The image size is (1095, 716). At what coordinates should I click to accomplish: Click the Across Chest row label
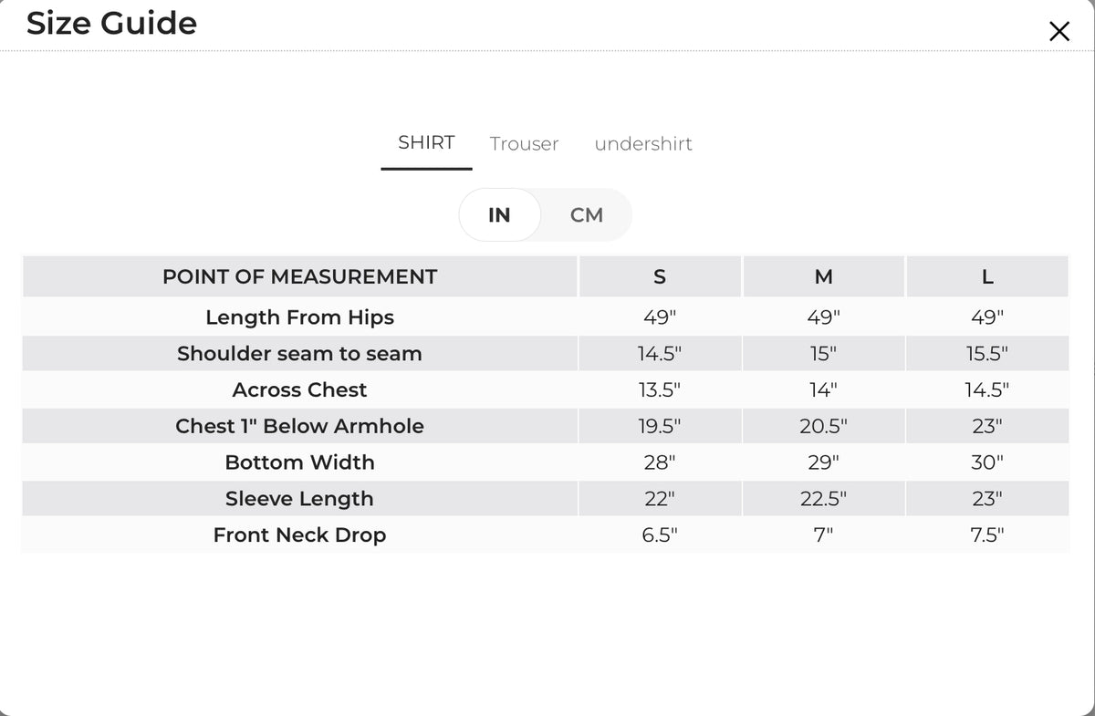(299, 390)
